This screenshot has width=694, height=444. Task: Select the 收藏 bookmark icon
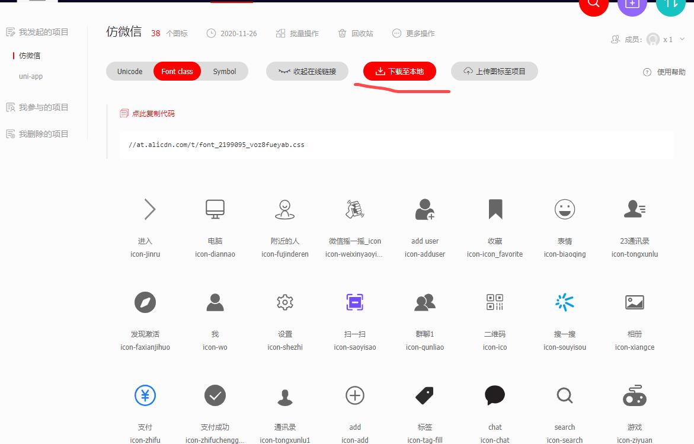click(x=495, y=209)
